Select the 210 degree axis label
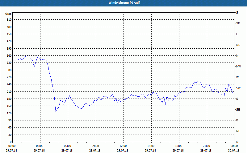This screenshot has height=154, width=247. point(9,91)
